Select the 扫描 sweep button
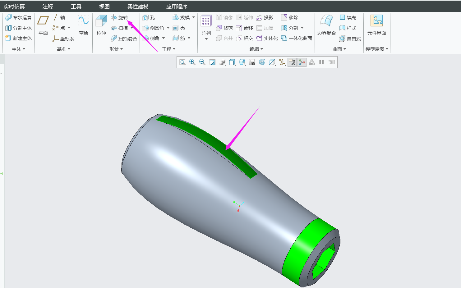 (x=119, y=28)
